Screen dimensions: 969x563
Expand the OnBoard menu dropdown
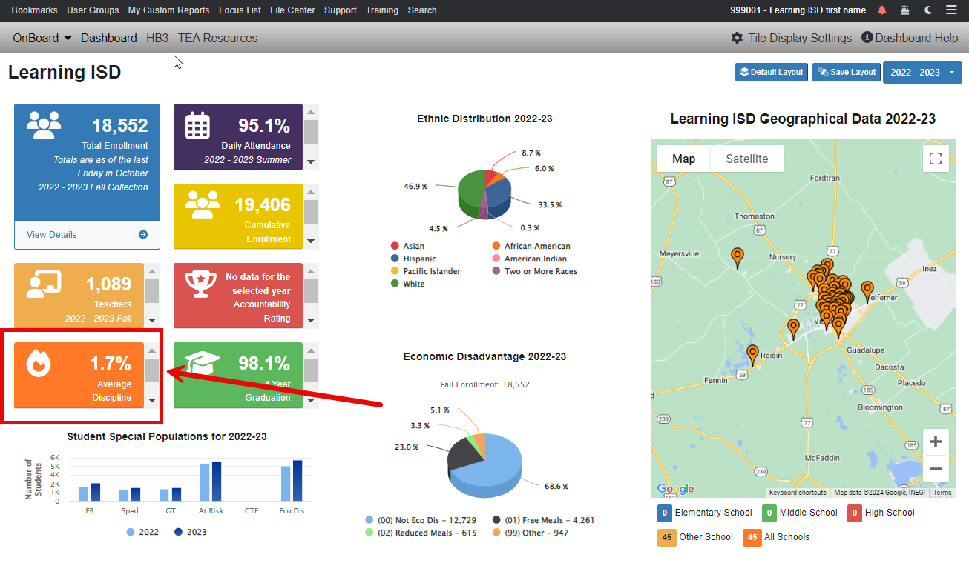pyautogui.click(x=42, y=38)
